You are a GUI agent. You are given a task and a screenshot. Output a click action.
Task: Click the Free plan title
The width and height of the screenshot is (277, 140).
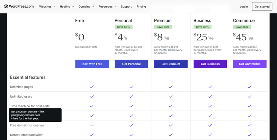[80, 21]
